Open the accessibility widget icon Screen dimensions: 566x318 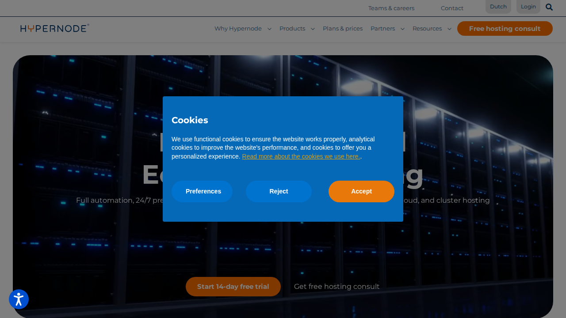coord(19,299)
